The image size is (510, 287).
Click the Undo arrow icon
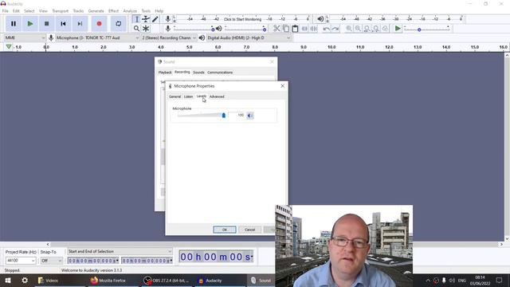[x=326, y=29]
